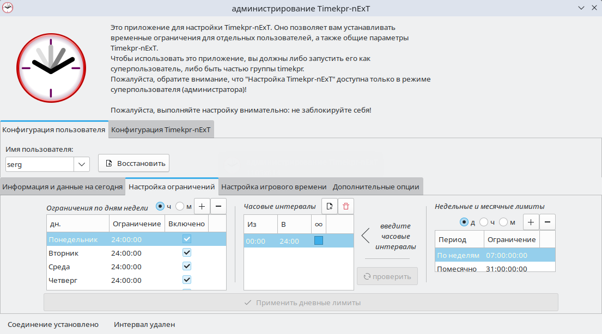The image size is (602, 334).
Task: Click the Timekpr clock logo image
Action: (51, 68)
